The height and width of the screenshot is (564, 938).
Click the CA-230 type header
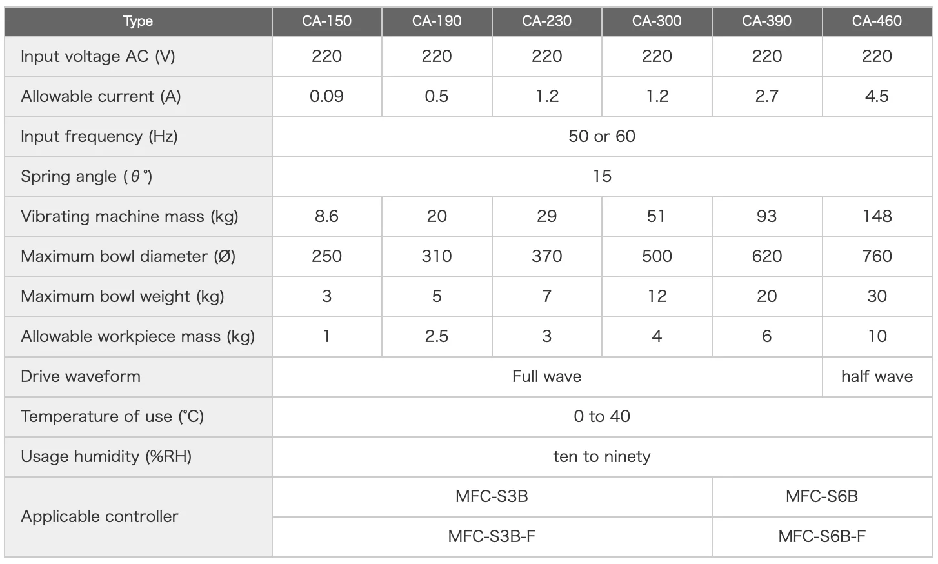tap(546, 21)
